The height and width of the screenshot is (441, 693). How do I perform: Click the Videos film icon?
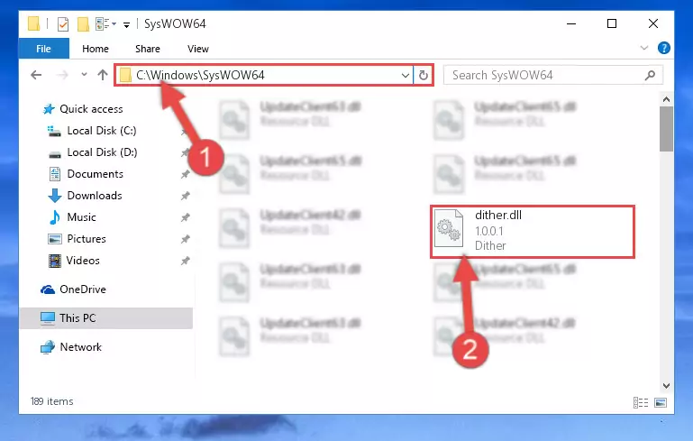click(x=54, y=261)
